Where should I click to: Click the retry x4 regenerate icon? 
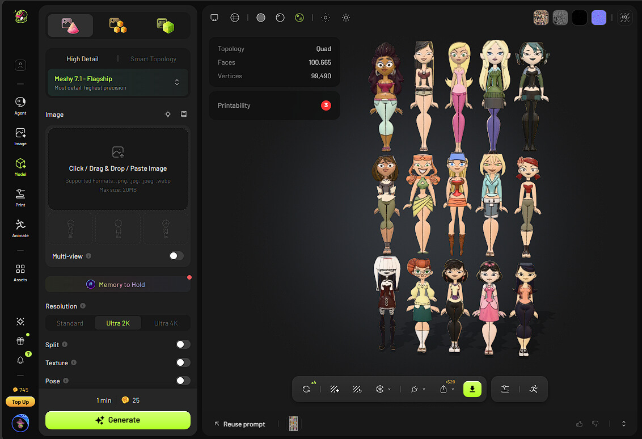pyautogui.click(x=306, y=389)
